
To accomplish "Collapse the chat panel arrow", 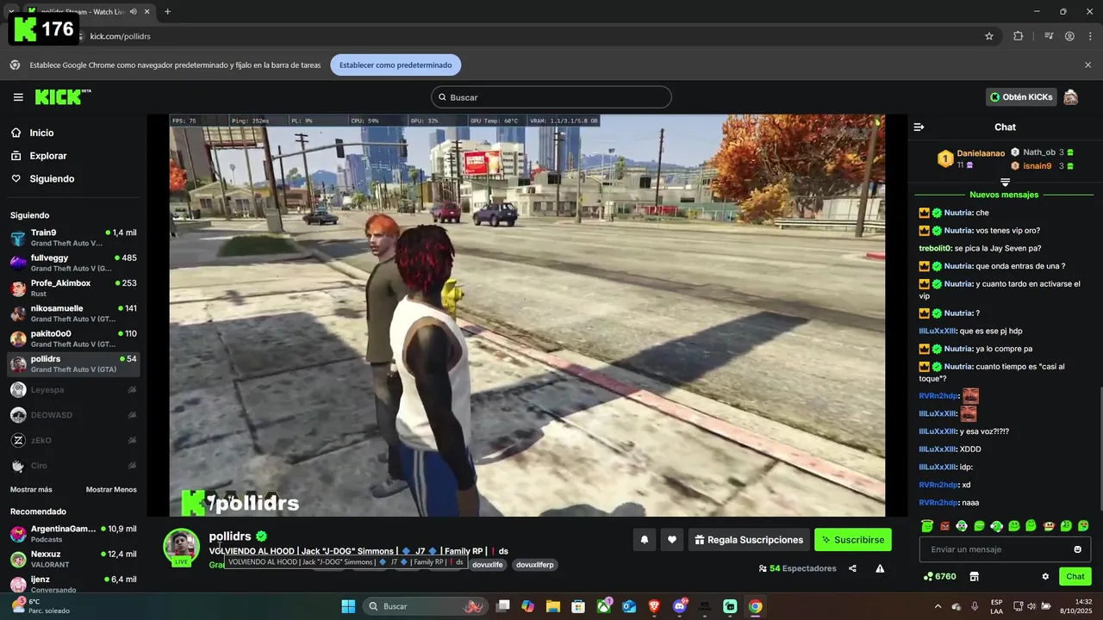I will click(919, 127).
